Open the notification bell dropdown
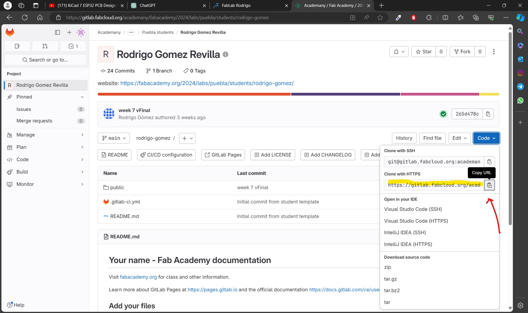Viewport: 528px width, 313px height. tap(399, 52)
